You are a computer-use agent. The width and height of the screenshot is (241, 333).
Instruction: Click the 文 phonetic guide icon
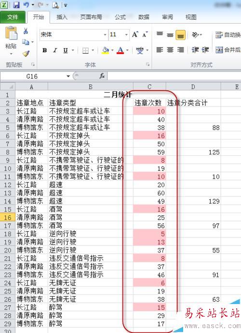(140, 51)
